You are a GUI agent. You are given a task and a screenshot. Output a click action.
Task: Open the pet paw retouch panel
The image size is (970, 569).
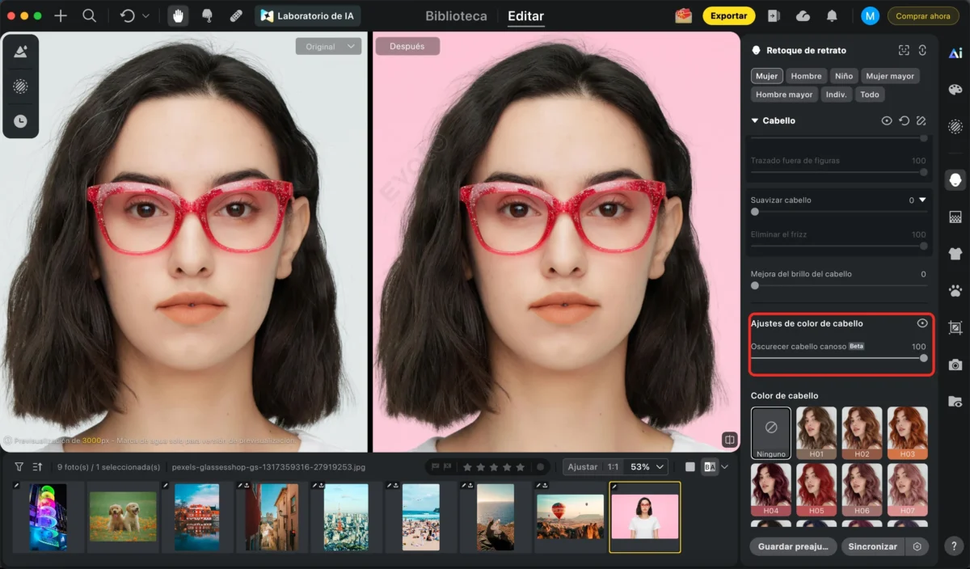(955, 291)
